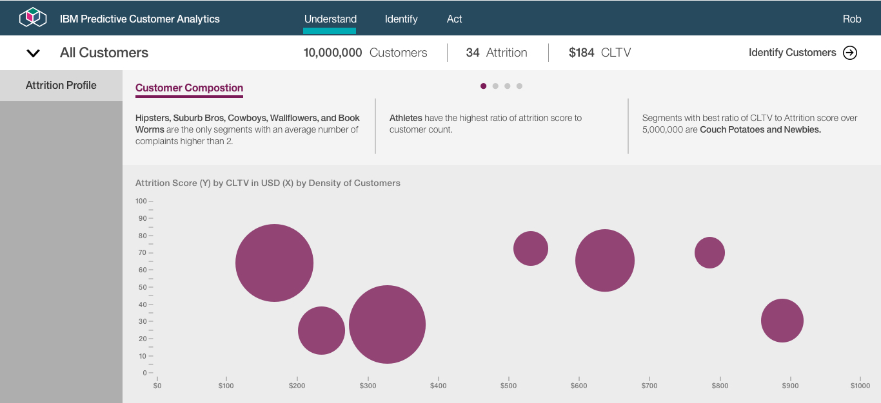Screen dimensions: 881x403
Task: Select the first active carousel dot
Action: 484,86
